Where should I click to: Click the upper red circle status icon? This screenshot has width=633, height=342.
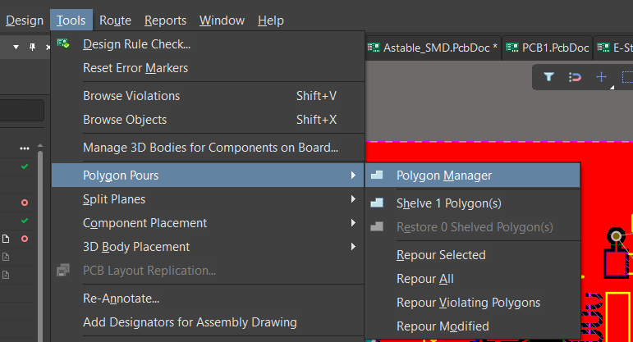tap(25, 203)
